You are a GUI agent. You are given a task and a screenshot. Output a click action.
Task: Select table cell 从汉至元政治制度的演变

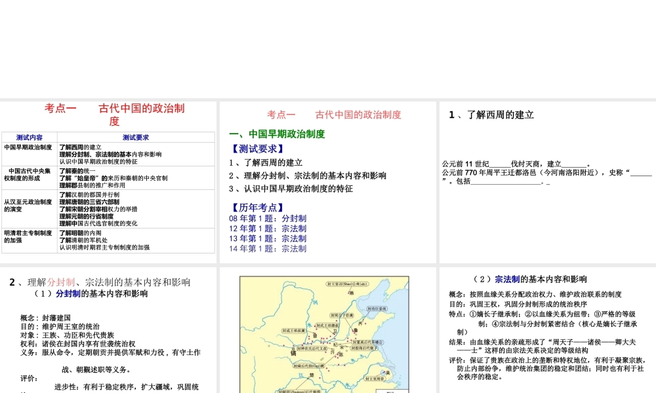pos(28,206)
